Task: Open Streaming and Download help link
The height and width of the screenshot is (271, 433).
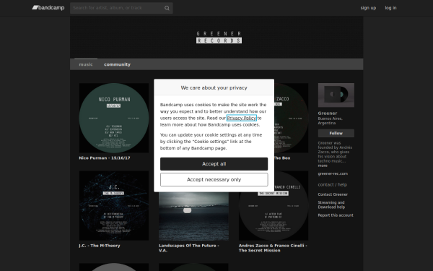Action: coord(331,205)
